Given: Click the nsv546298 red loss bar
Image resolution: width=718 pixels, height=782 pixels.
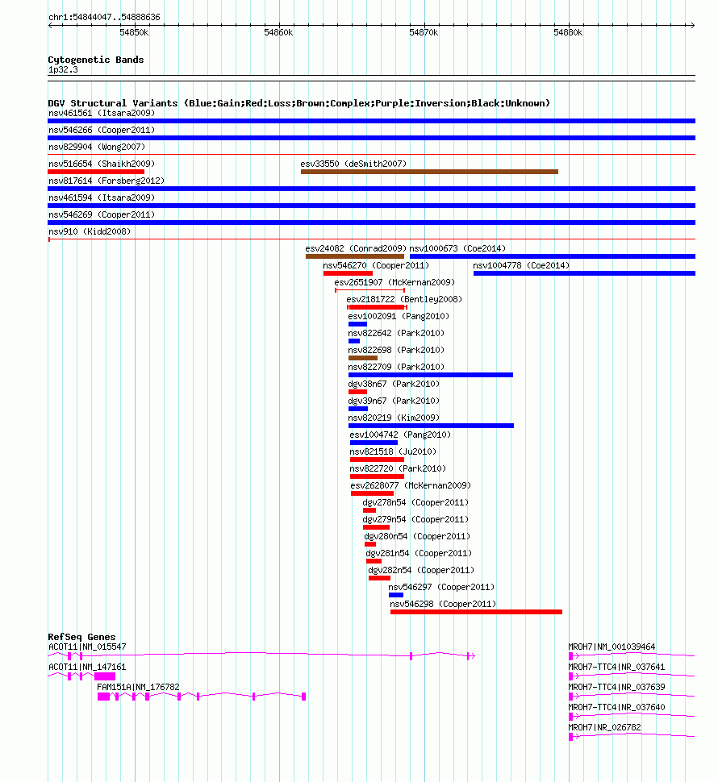Looking at the screenshot, I should click(x=477, y=612).
